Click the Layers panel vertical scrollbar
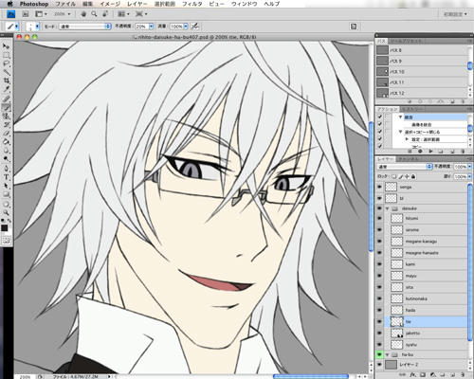The image size is (474, 379). 469,262
